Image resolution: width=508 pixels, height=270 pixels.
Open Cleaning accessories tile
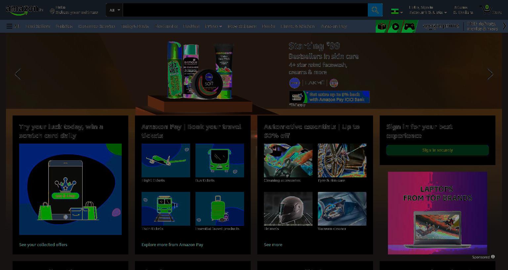coord(288,160)
